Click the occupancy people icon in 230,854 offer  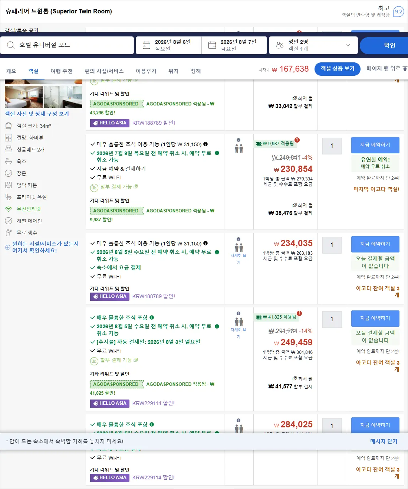pyautogui.click(x=239, y=149)
